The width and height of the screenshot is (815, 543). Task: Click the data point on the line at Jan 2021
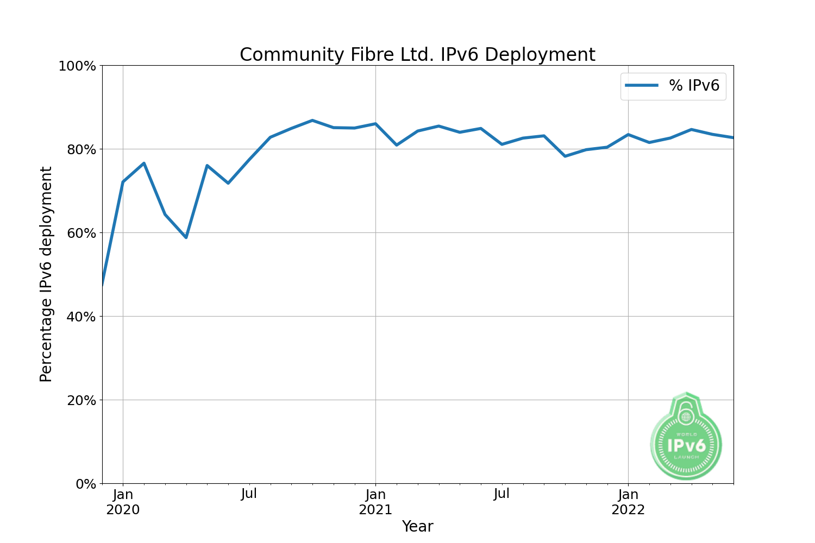375,124
